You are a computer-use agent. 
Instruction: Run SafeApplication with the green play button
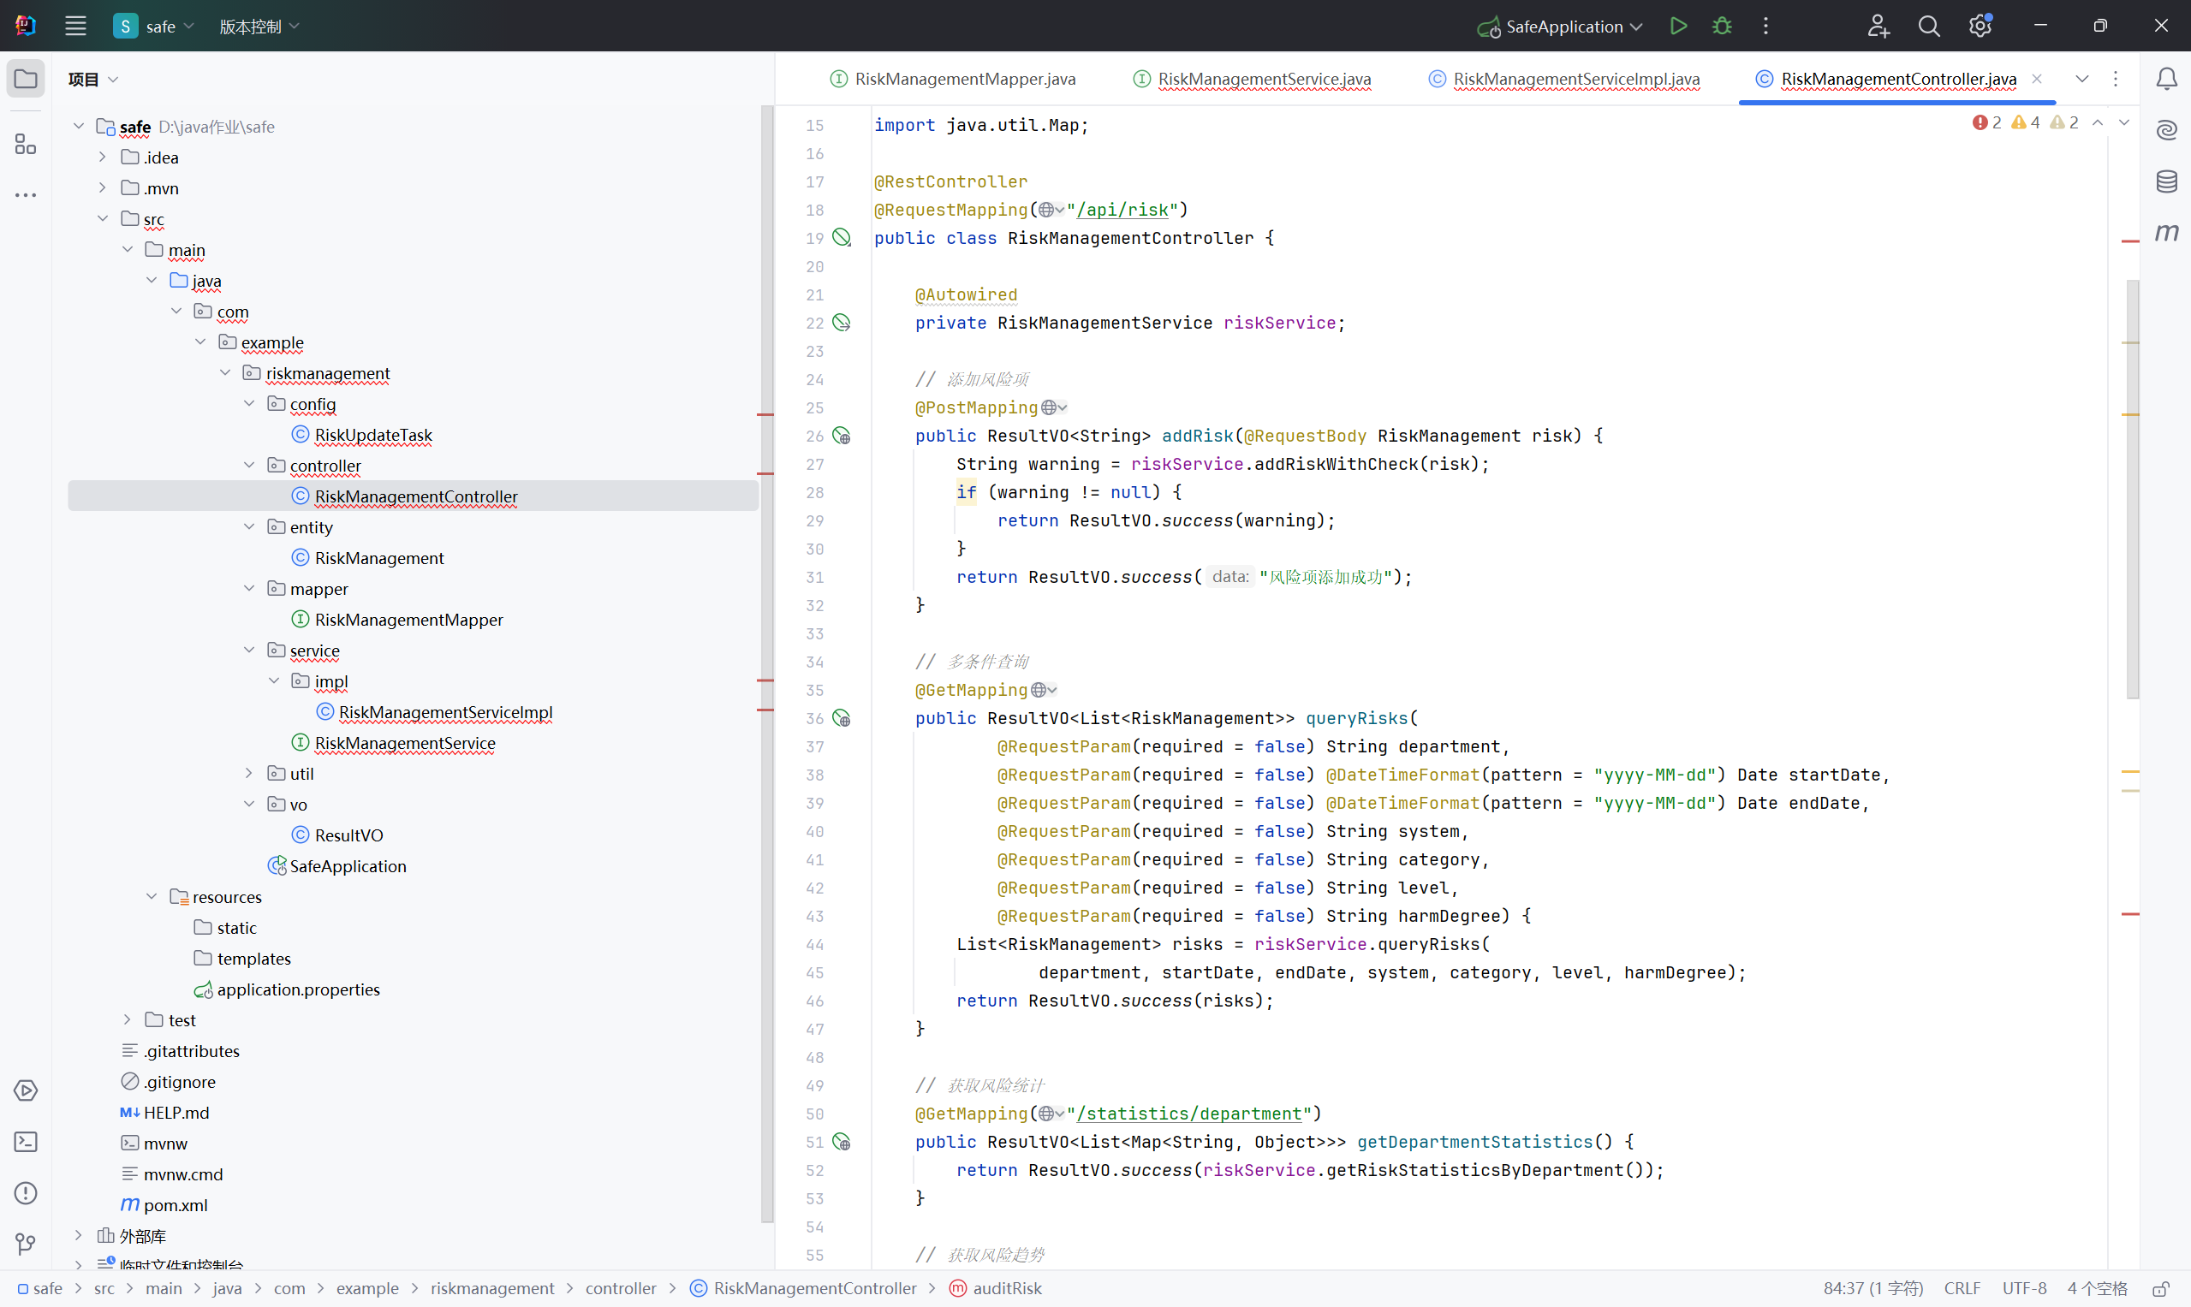(1678, 27)
